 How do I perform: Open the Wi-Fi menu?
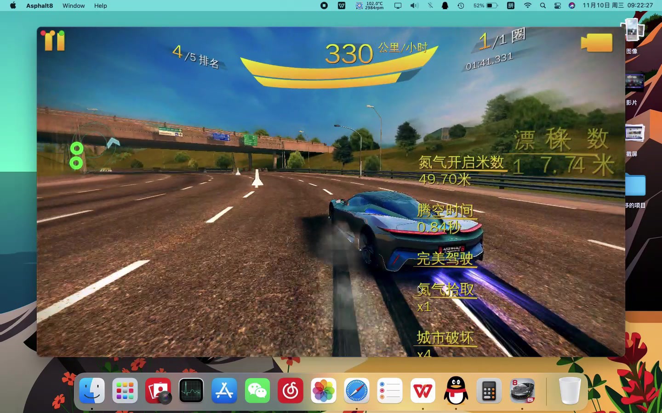[x=528, y=6]
